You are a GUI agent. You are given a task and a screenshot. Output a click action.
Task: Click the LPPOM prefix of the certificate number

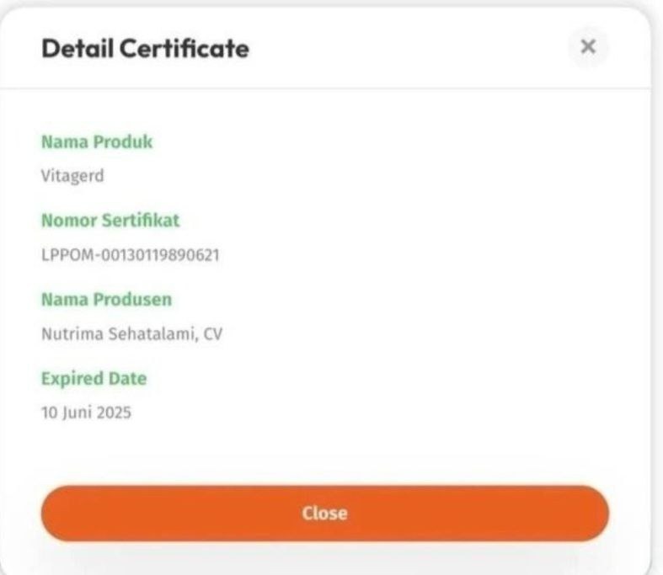[67, 255]
